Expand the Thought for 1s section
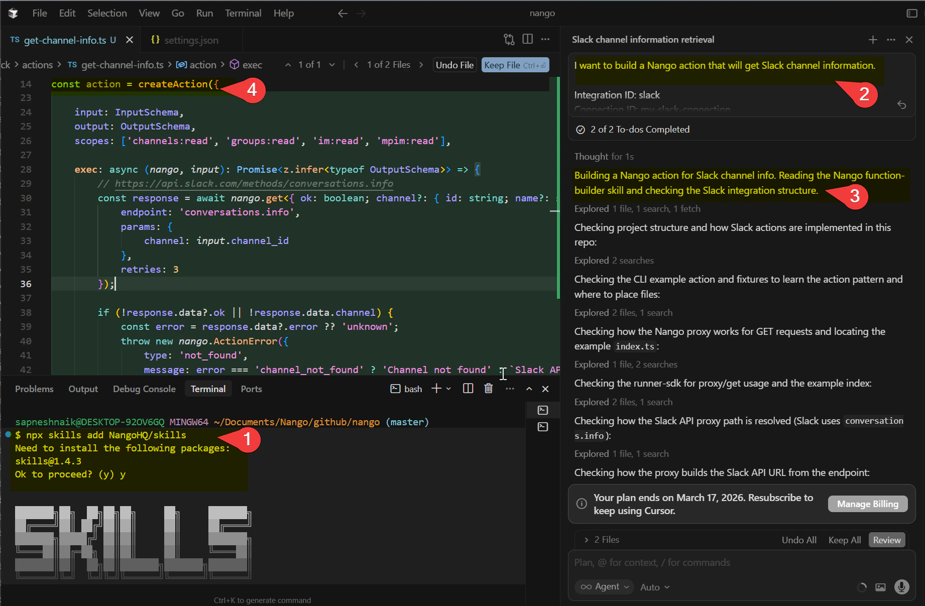This screenshot has height=606, width=925. coord(604,157)
